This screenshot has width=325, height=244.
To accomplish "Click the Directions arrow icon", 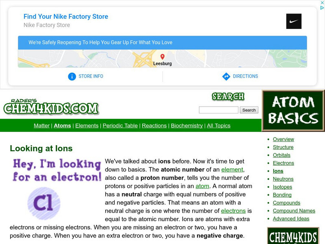I will pyautogui.click(x=226, y=76).
